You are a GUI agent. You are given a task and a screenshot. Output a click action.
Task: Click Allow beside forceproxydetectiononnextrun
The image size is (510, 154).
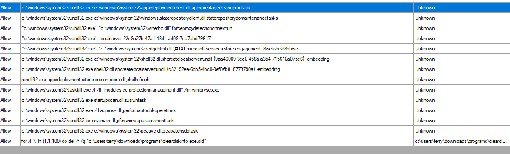pyautogui.click(x=6, y=28)
